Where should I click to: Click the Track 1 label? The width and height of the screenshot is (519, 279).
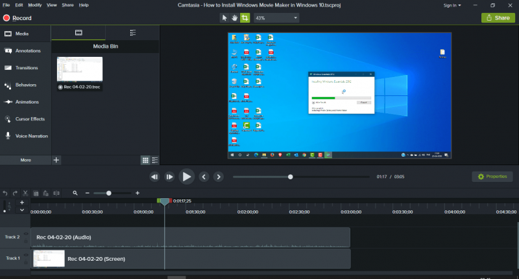pos(13,258)
